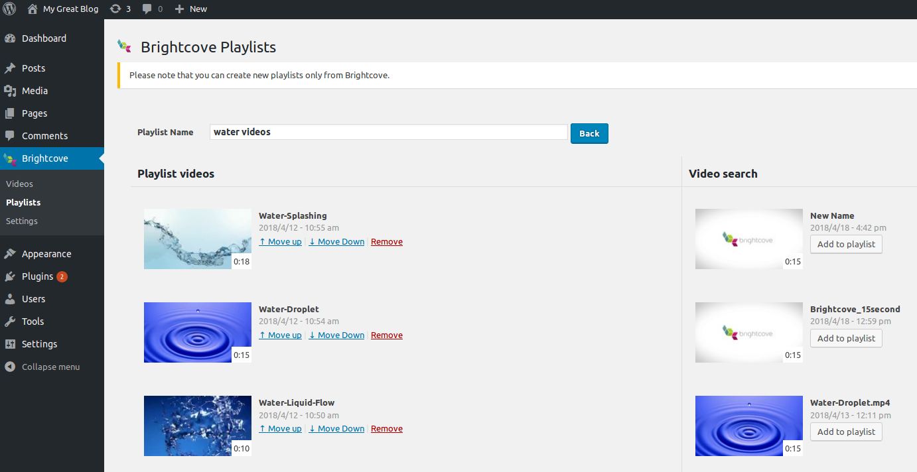The image size is (917, 472).
Task: Click the Water-Splashing video thumbnail
Action: (197, 239)
